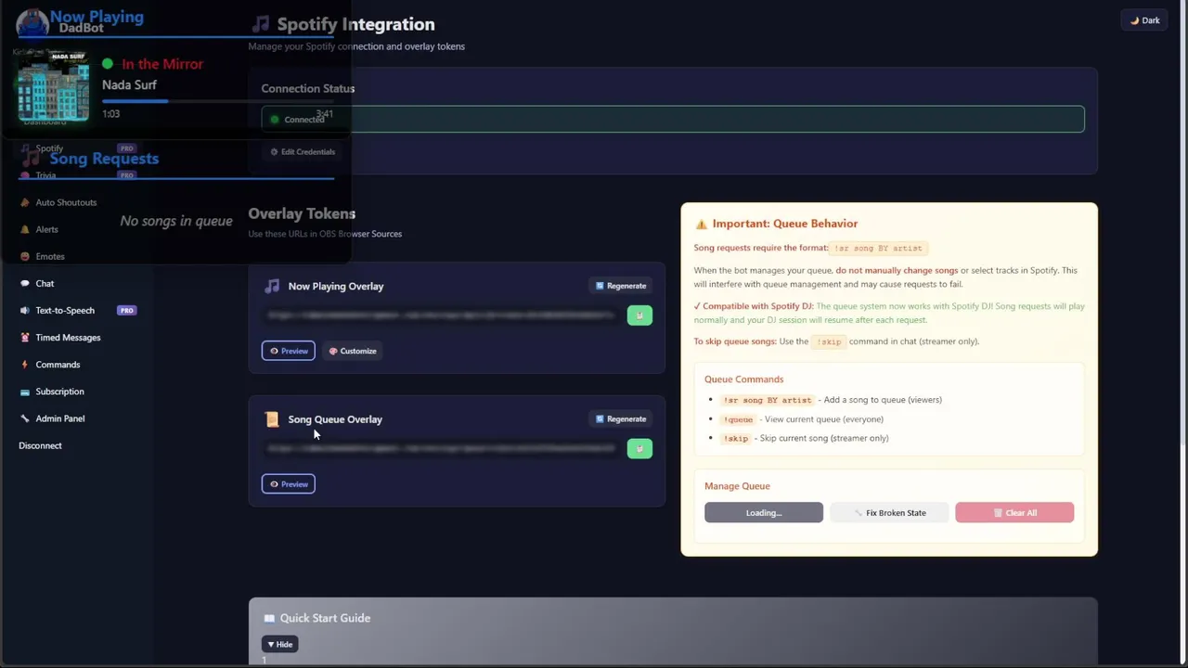1188x668 pixels.
Task: Click the DadBot avatar icon
Action: tap(32, 22)
